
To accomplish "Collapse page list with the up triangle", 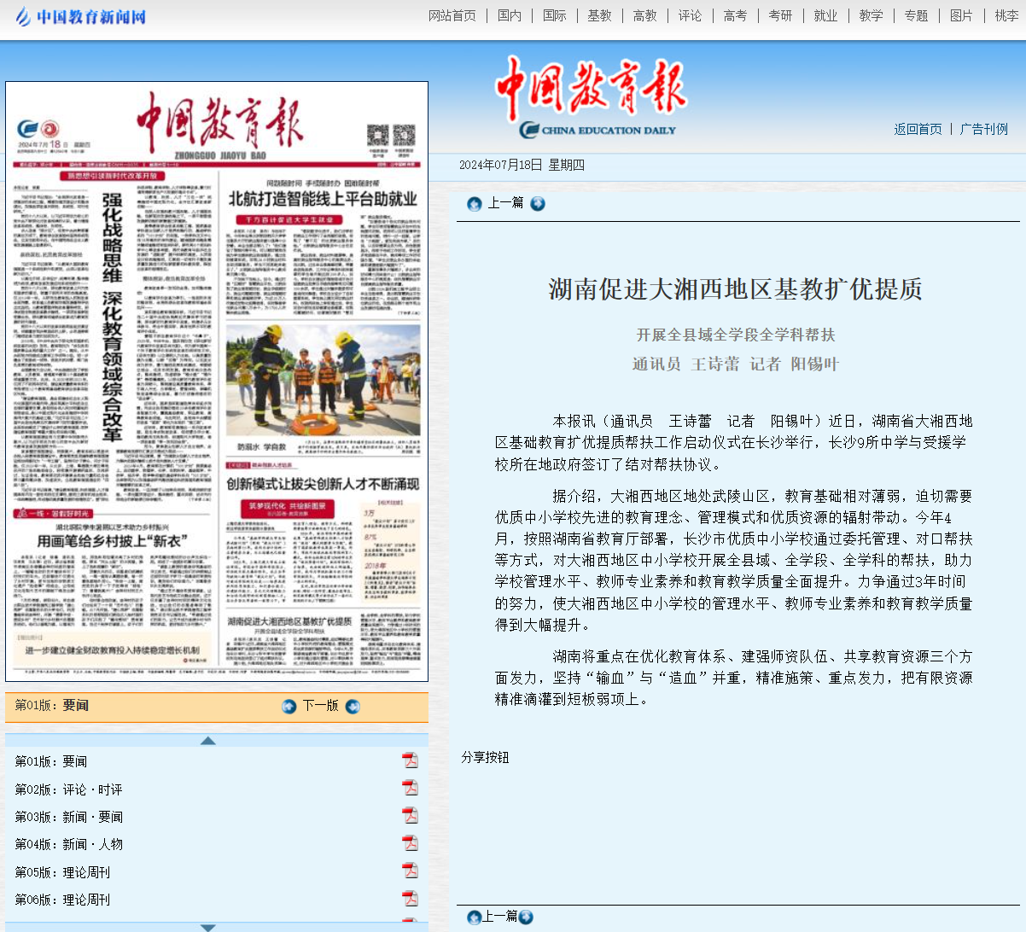I will pos(208,740).
